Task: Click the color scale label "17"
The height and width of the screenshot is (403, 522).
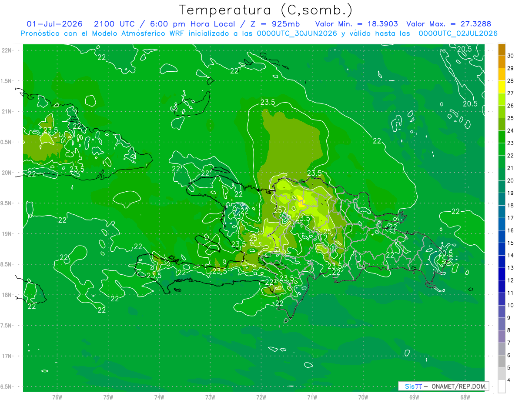Action: (511, 218)
